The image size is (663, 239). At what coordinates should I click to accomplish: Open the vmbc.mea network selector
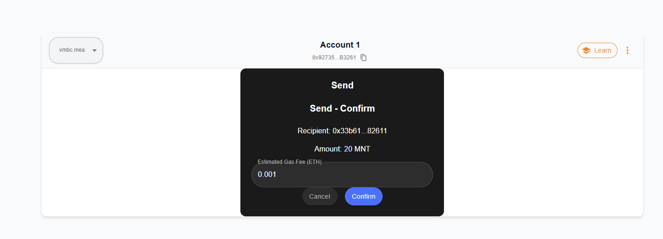click(x=76, y=50)
